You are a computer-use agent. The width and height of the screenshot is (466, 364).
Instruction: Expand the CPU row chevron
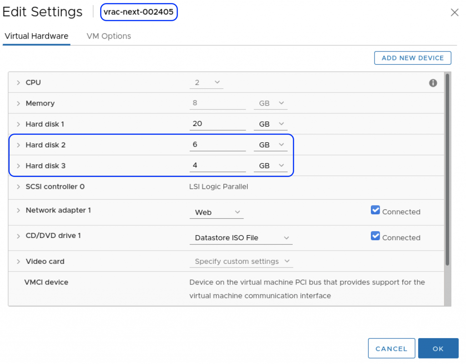point(19,83)
